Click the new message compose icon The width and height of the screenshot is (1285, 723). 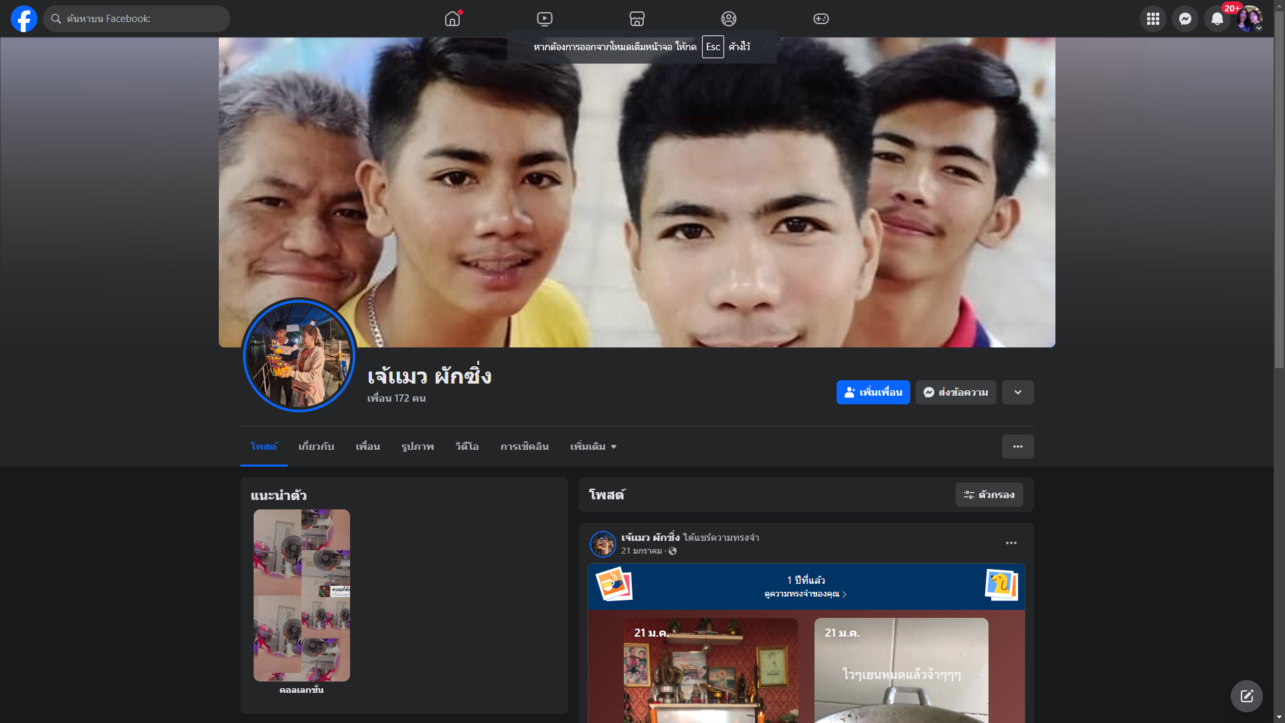point(1247,696)
